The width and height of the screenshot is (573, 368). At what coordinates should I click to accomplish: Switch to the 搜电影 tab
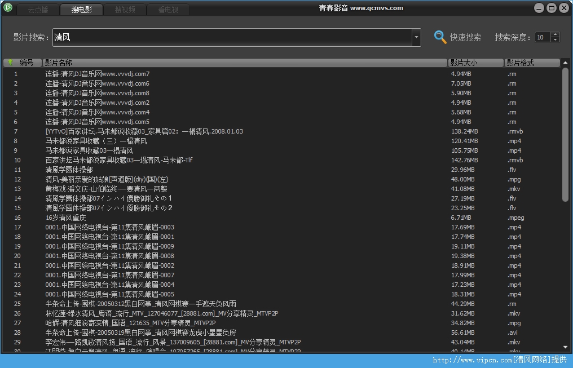pyautogui.click(x=81, y=10)
